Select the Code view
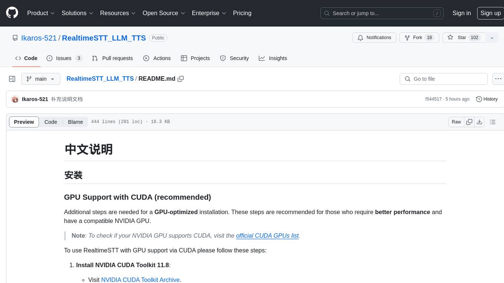 click(x=51, y=122)
